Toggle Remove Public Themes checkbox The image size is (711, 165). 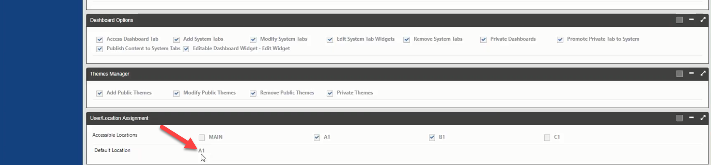(x=253, y=93)
